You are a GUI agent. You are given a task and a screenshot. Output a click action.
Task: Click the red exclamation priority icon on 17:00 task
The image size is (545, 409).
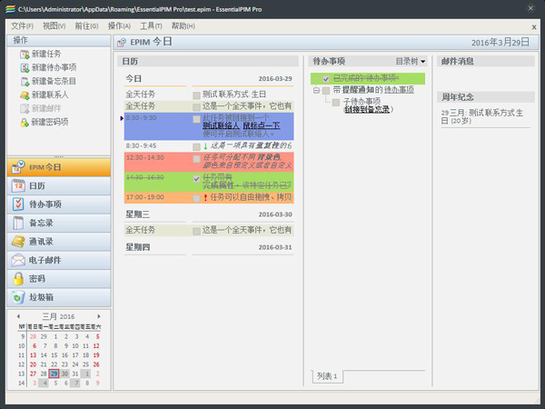(205, 197)
